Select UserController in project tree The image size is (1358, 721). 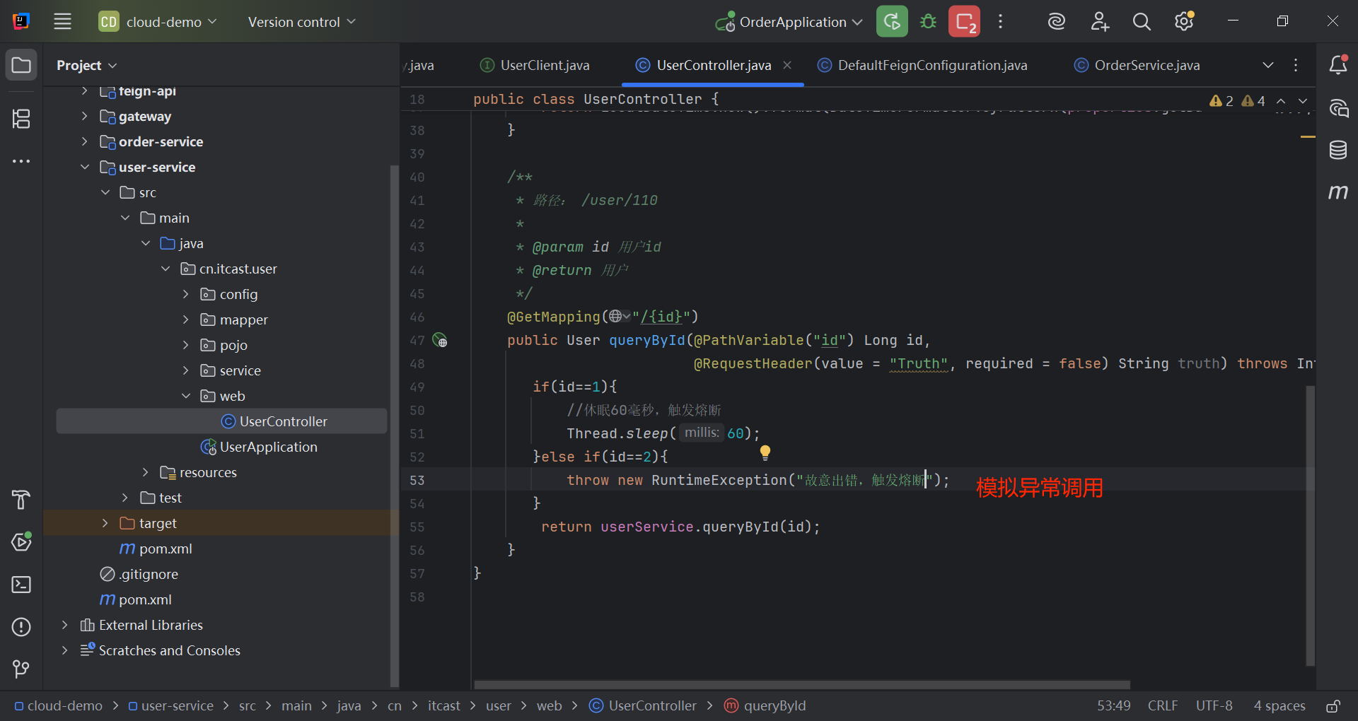283,421
